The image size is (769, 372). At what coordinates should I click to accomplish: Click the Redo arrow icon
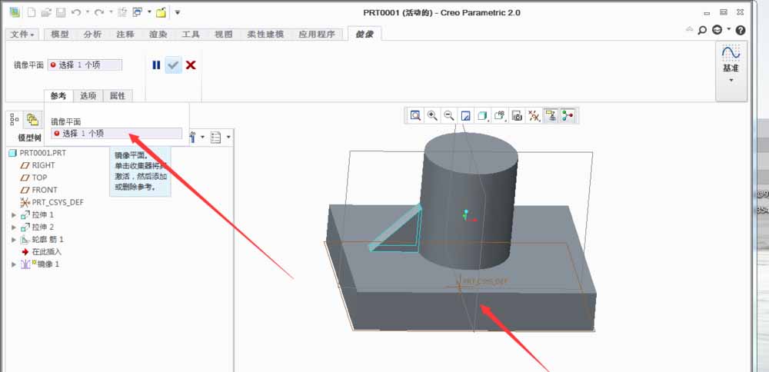click(x=100, y=12)
